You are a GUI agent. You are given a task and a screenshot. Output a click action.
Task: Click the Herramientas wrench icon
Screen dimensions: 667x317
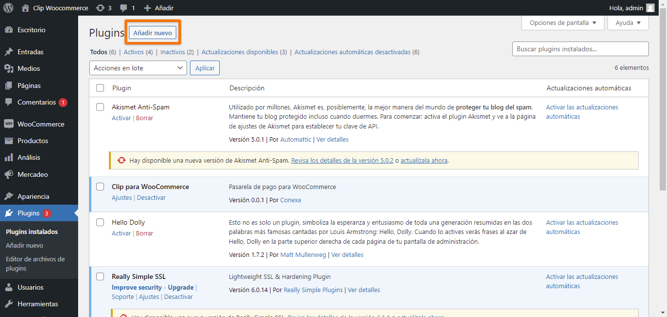click(9, 304)
